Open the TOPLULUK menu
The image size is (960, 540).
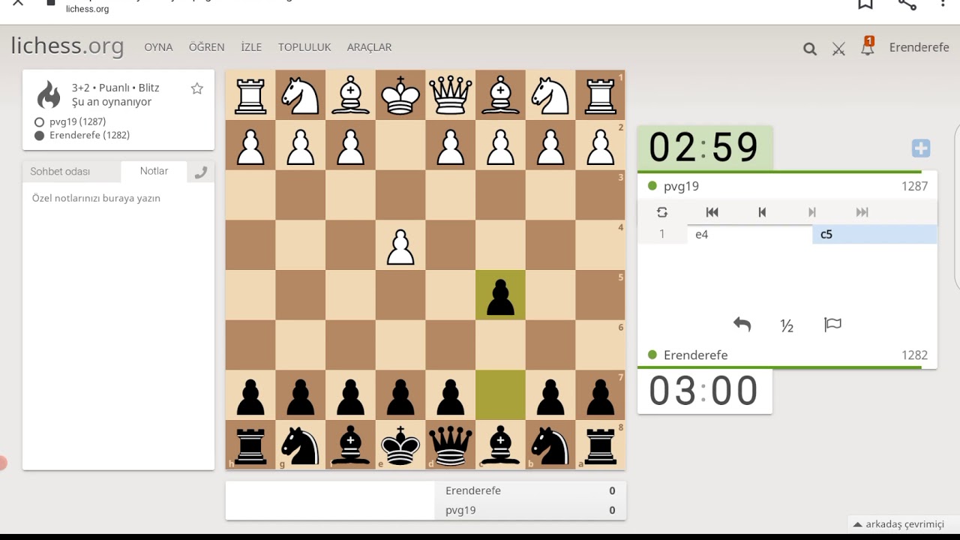pyautogui.click(x=304, y=47)
